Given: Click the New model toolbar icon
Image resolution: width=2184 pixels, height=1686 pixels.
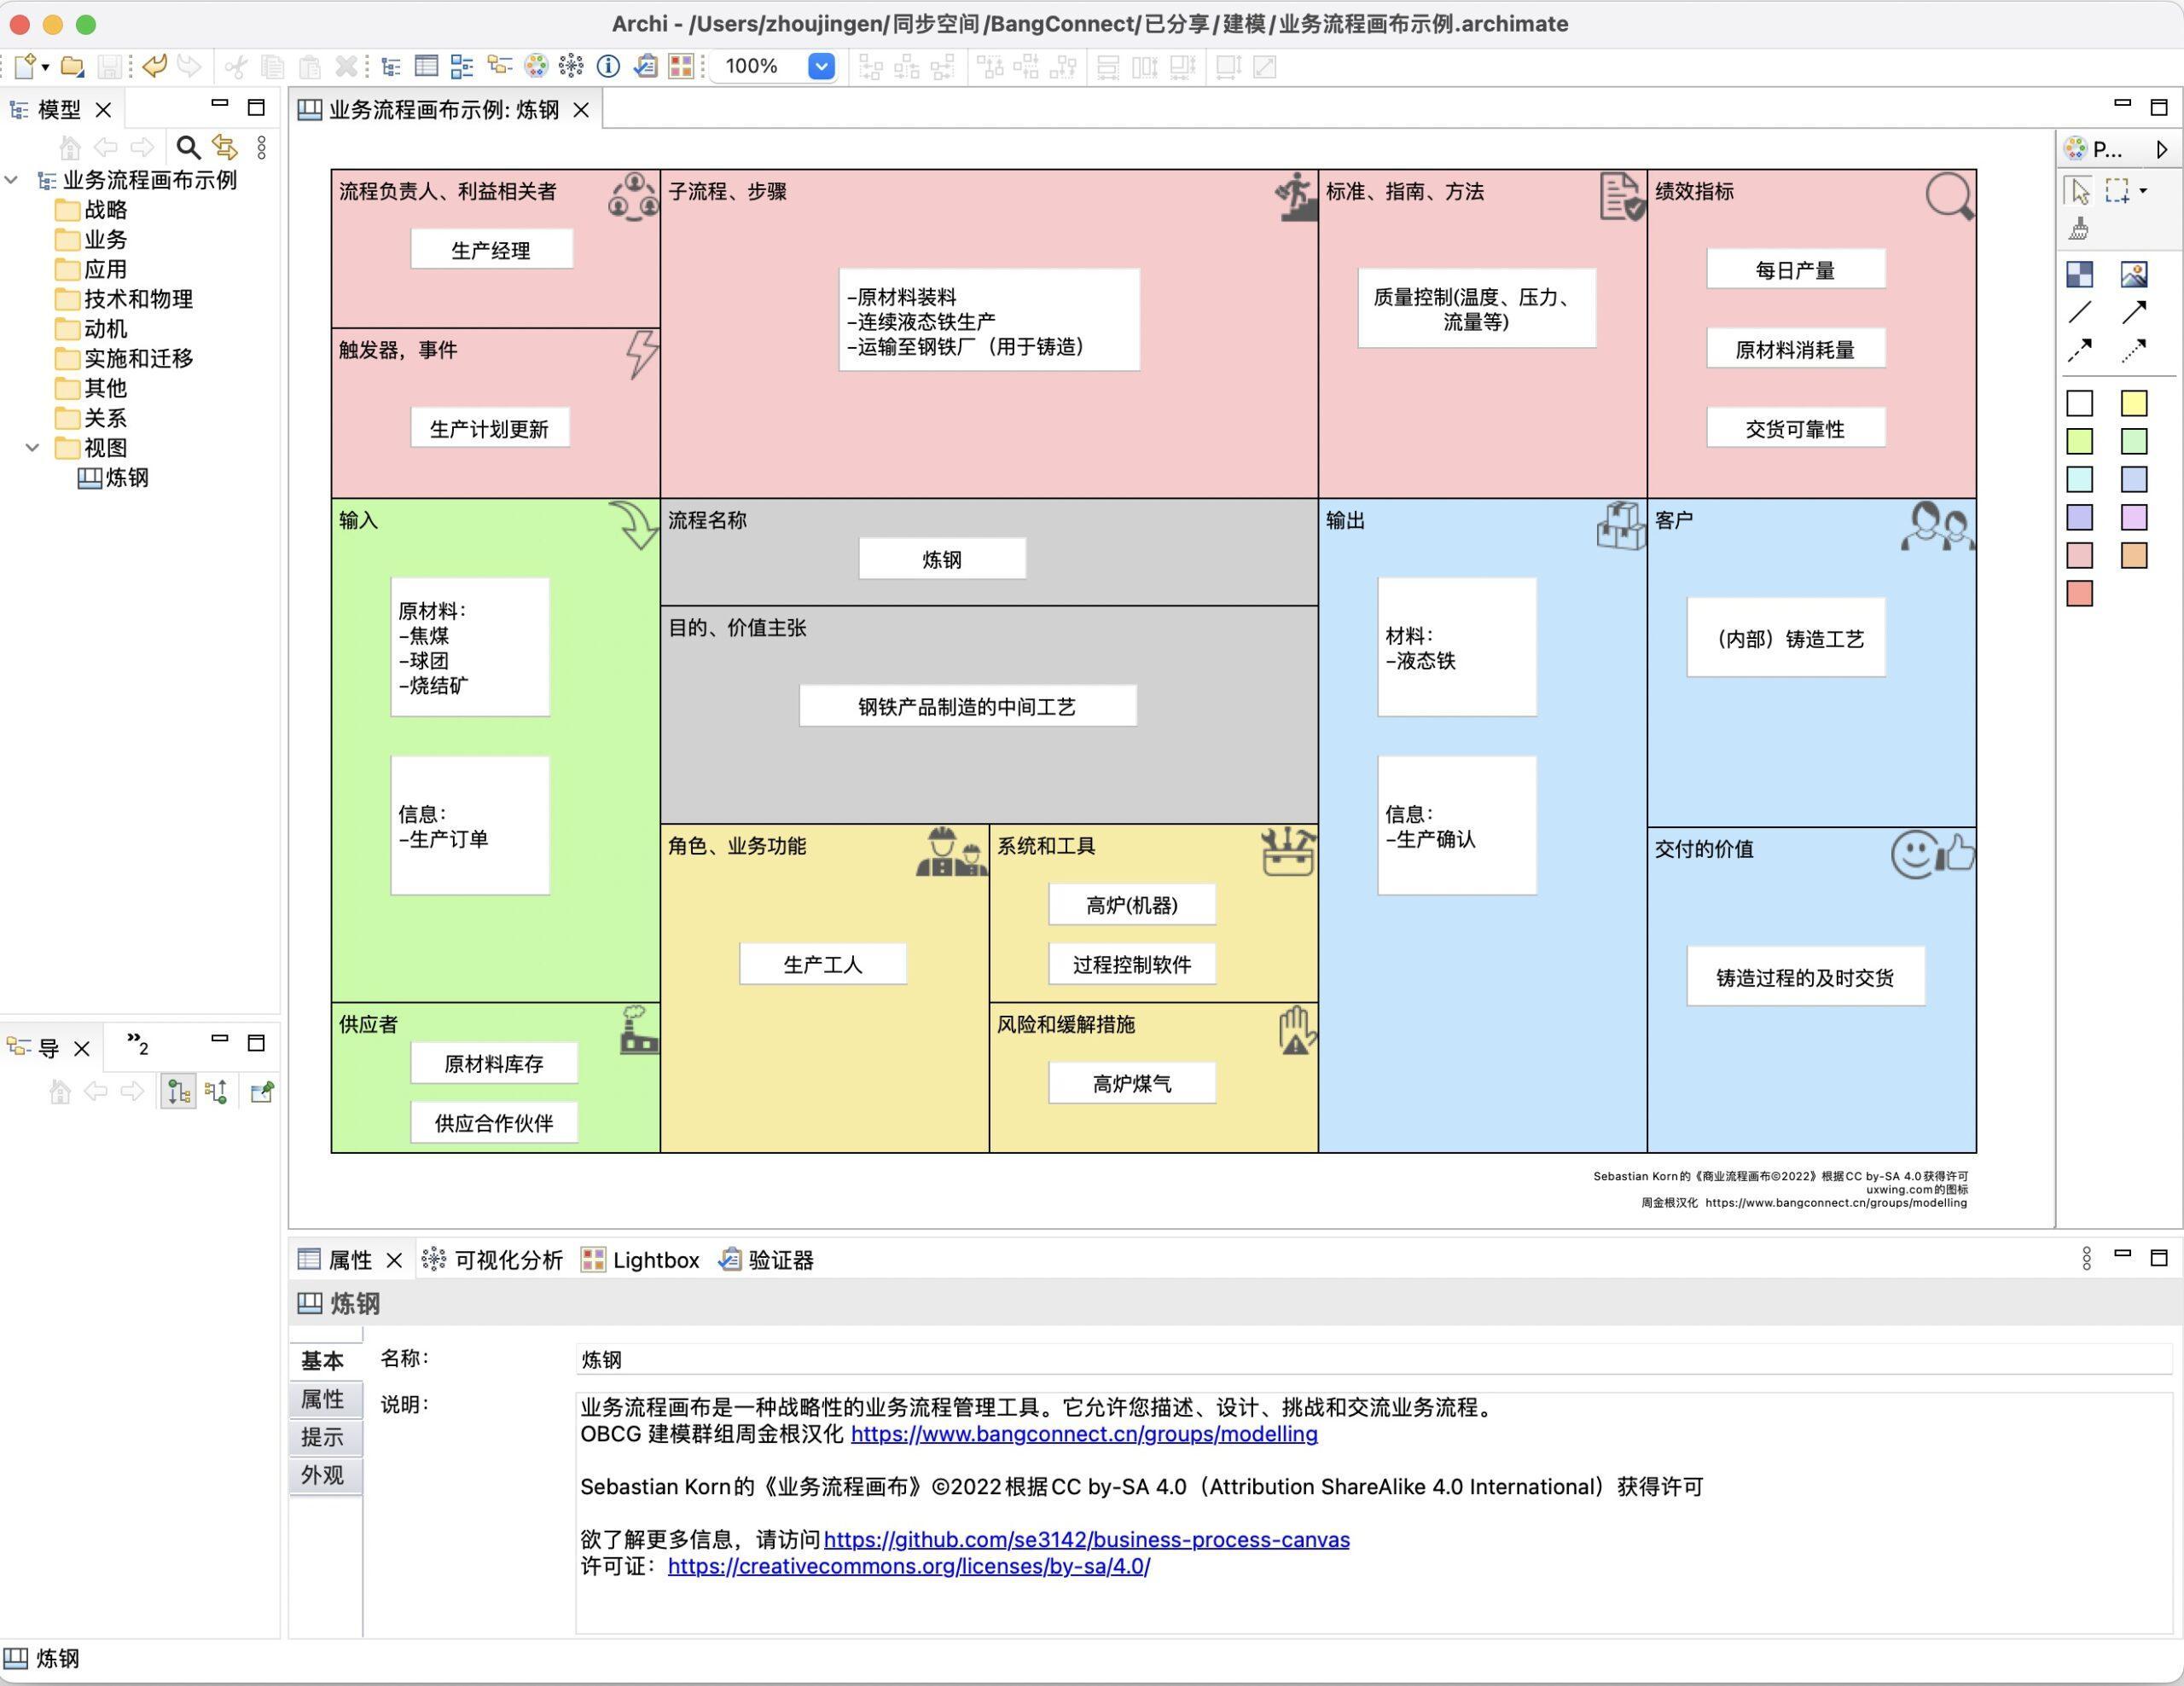Looking at the screenshot, I should point(25,67).
